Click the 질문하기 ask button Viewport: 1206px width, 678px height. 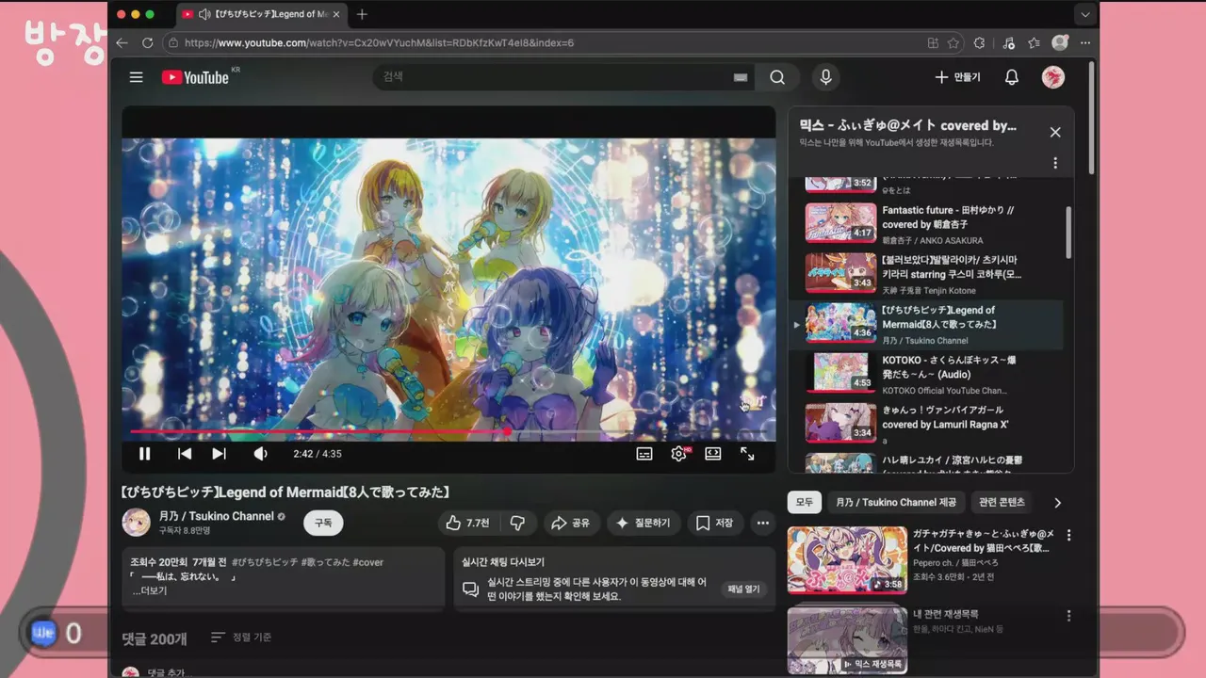tap(644, 523)
